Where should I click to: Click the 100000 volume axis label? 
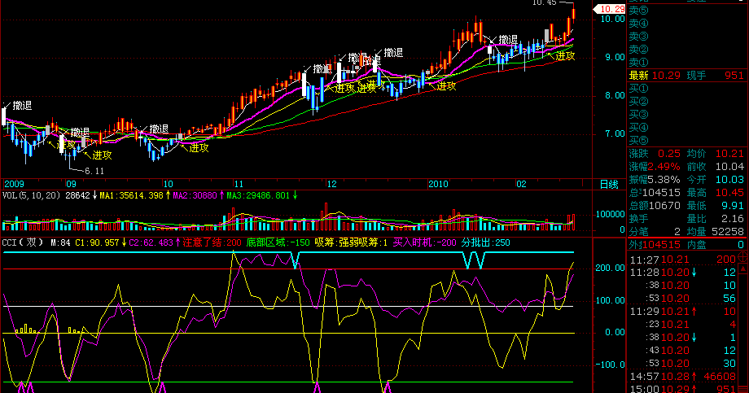pyautogui.click(x=610, y=215)
